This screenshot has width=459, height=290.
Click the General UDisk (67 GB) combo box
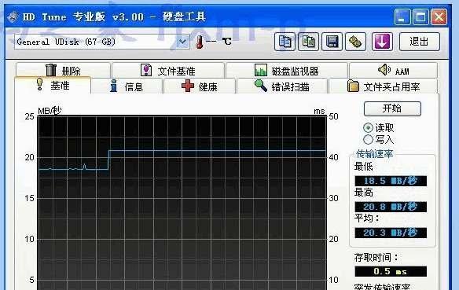pos(102,42)
